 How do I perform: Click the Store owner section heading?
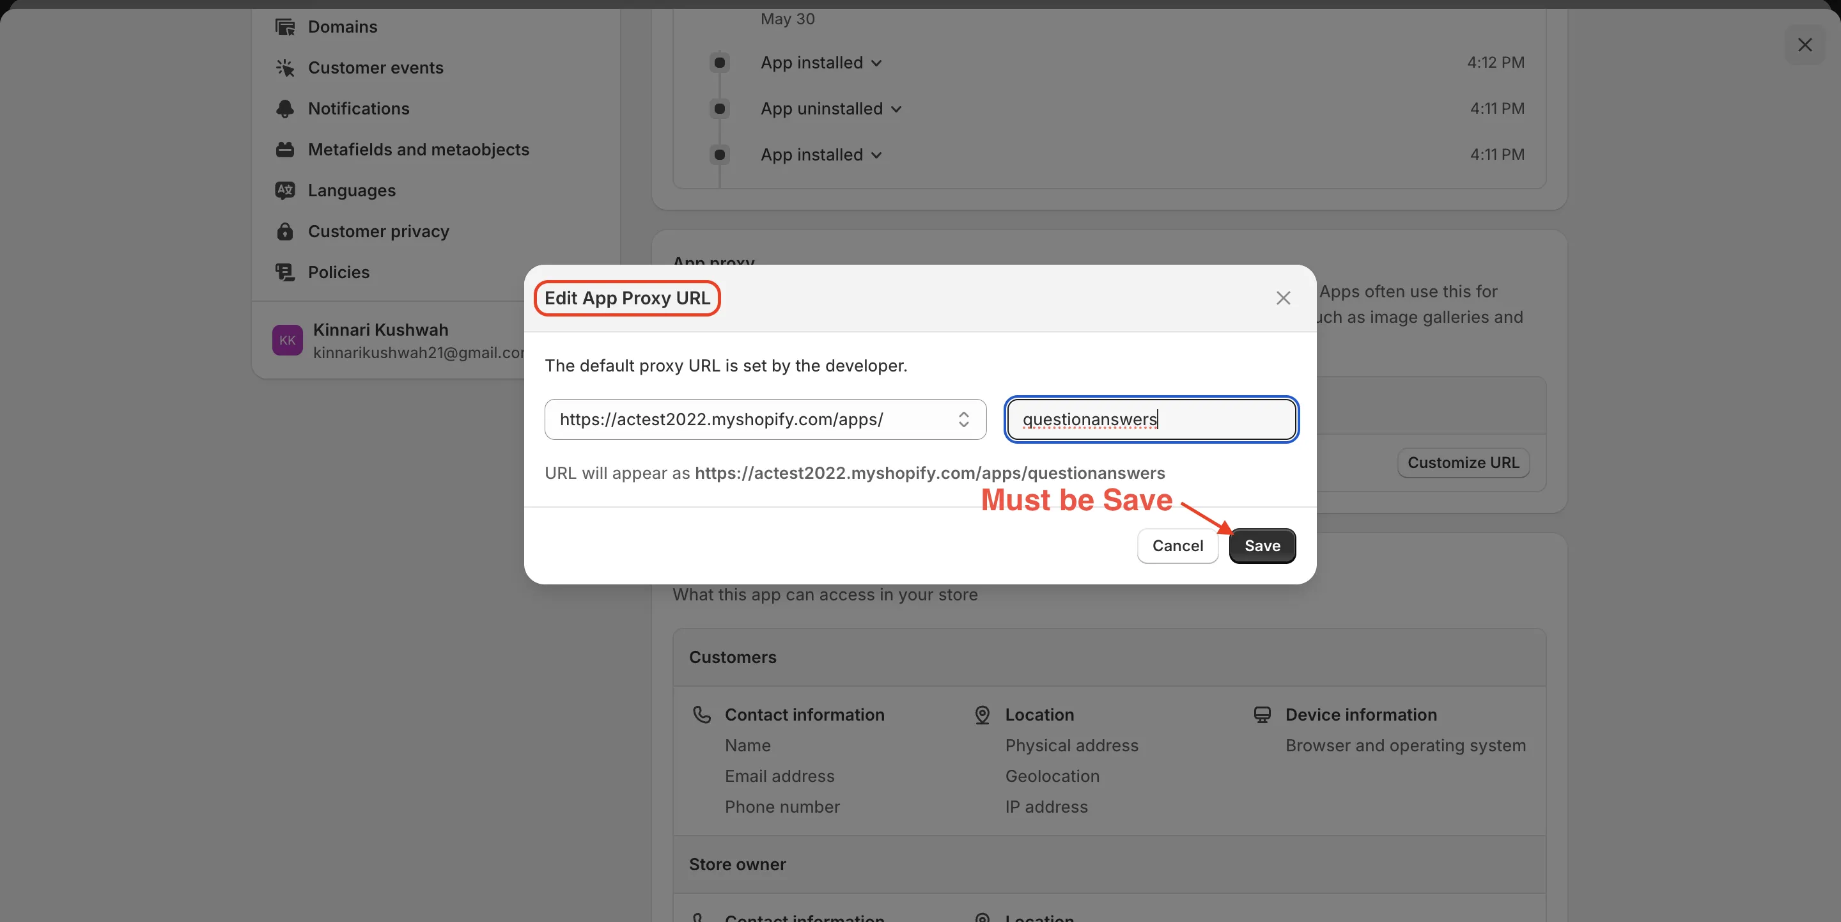[x=738, y=865]
